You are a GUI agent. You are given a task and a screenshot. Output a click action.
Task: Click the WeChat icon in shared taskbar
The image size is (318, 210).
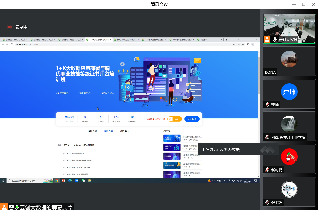click(x=83, y=181)
